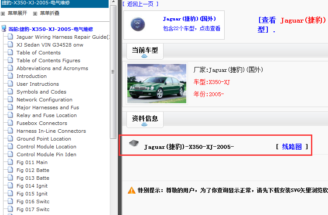
Task: Collapse the 当前车型 section chevron
Action: coord(144,56)
